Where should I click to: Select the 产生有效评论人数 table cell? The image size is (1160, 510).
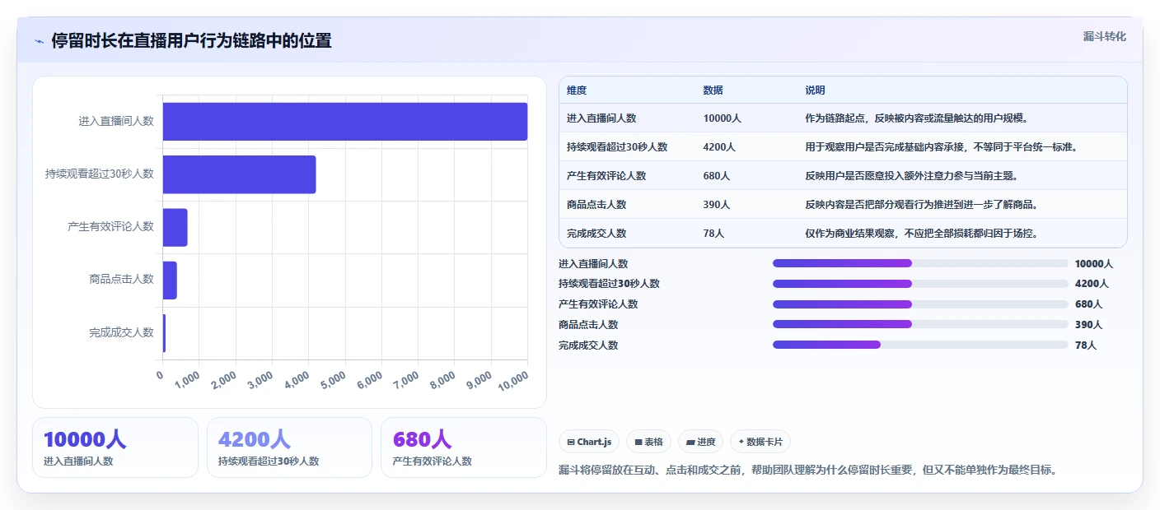click(x=606, y=176)
